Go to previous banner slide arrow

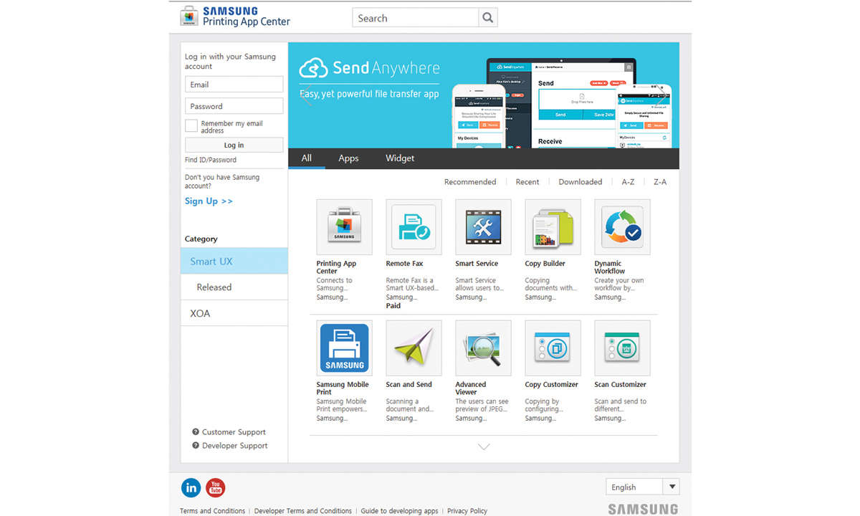click(x=306, y=95)
